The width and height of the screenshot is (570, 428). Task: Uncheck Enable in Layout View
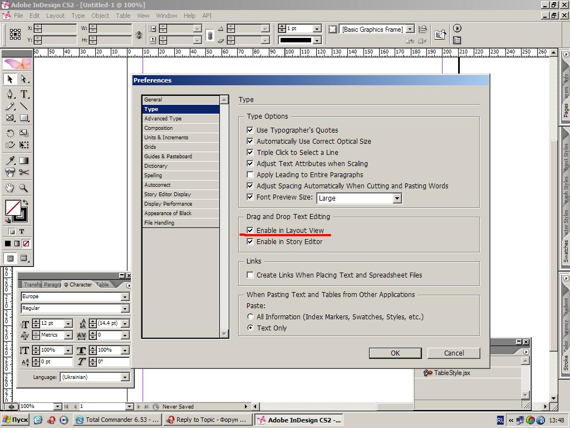coord(250,230)
